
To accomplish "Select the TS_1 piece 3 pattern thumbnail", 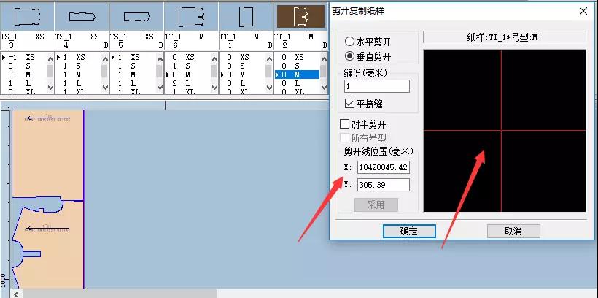I will tap(26, 15).
